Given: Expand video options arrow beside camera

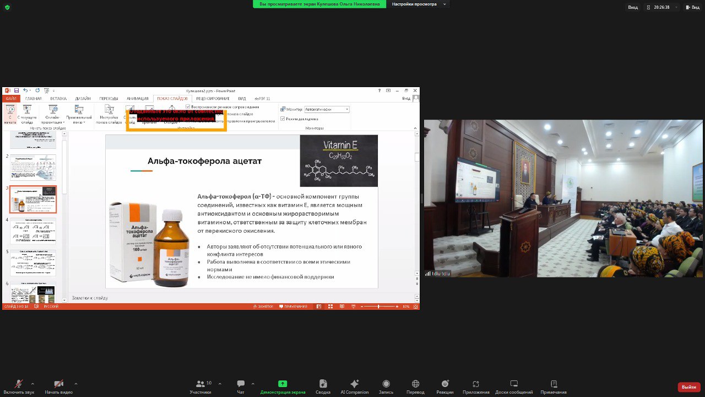Looking at the screenshot, I should pos(75,384).
